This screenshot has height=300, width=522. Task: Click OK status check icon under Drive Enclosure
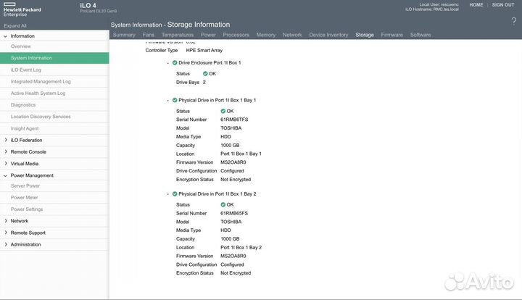pos(205,73)
